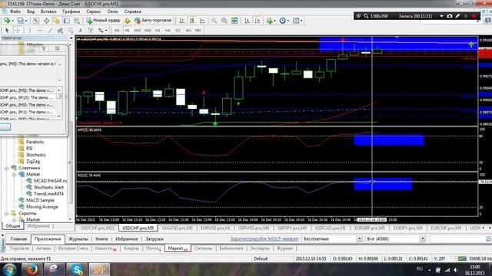This screenshot has height=276, width=492.
Task: Collapse the Скрипты tree node
Action: point(7,213)
